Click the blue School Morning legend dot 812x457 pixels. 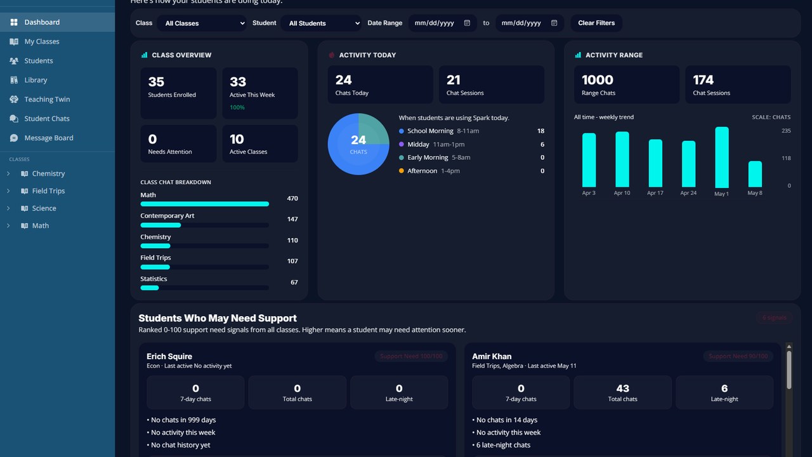pyautogui.click(x=402, y=131)
